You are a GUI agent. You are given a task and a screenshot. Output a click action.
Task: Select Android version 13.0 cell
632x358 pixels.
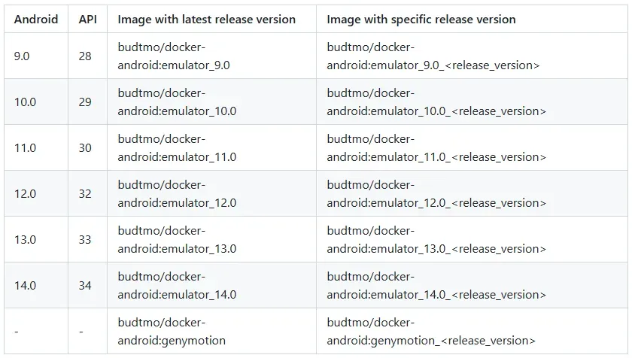coord(25,240)
